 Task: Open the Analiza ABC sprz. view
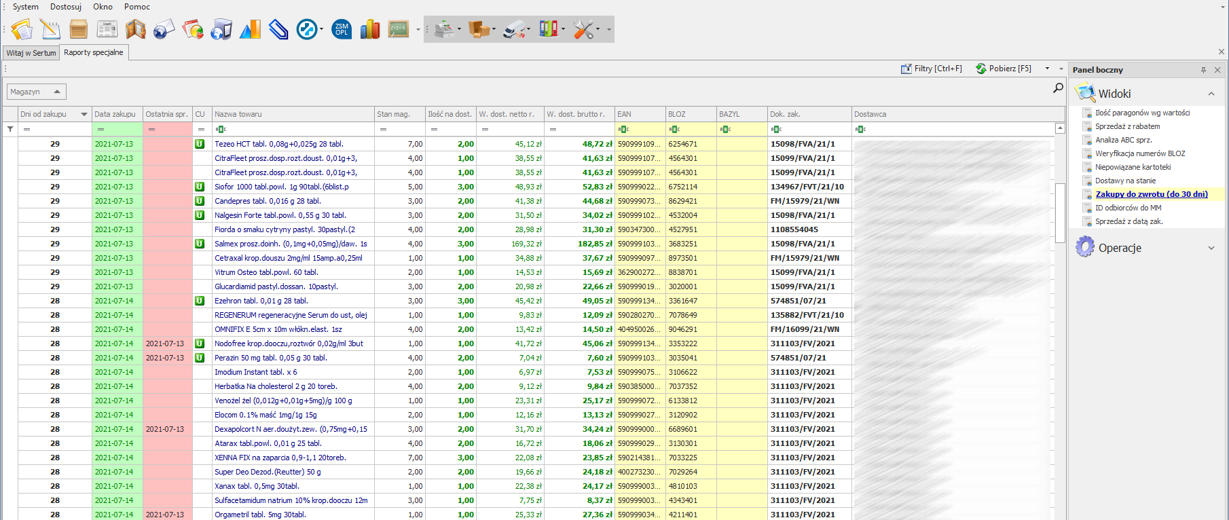click(1123, 140)
